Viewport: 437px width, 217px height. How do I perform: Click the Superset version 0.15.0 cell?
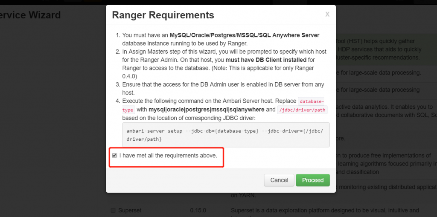(198, 210)
